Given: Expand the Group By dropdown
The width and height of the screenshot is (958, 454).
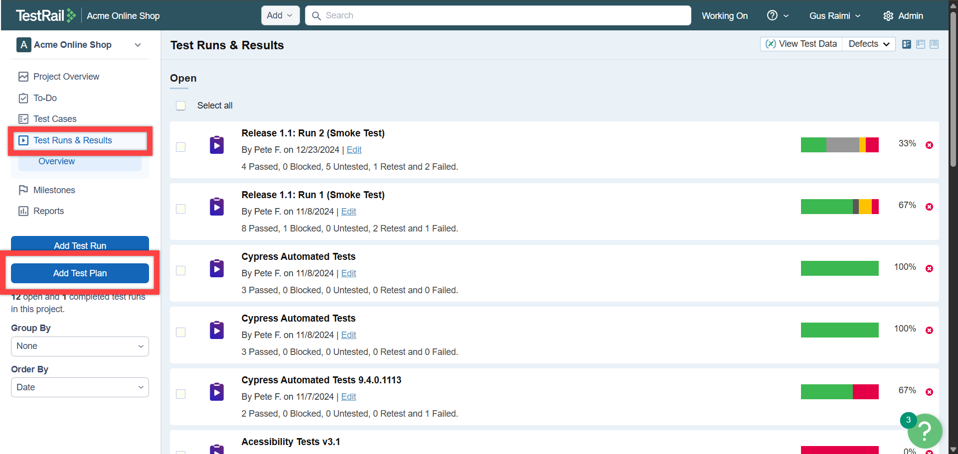Looking at the screenshot, I should click(80, 346).
